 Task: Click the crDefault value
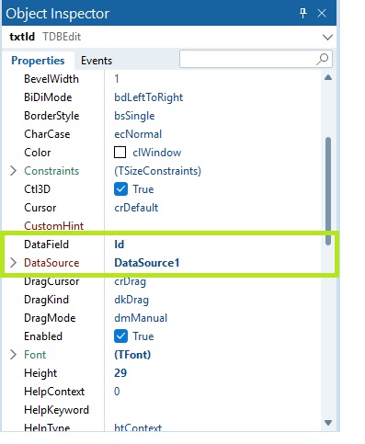[x=136, y=208]
